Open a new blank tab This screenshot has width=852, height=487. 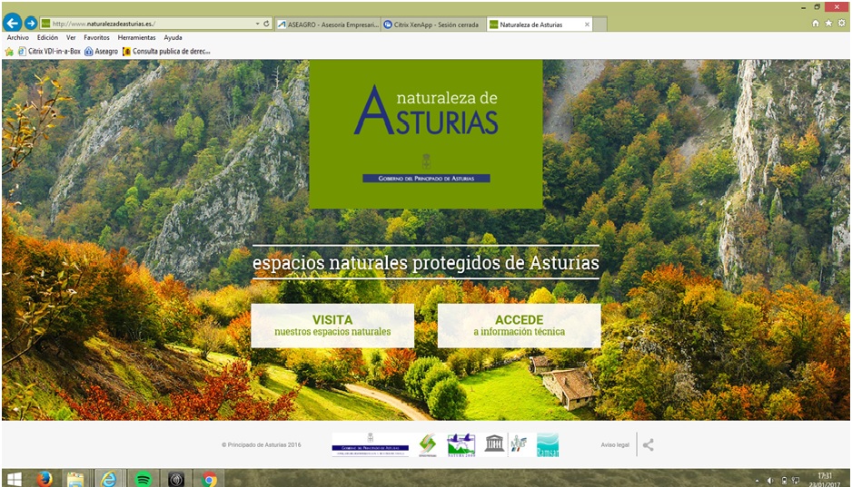pyautogui.click(x=599, y=24)
